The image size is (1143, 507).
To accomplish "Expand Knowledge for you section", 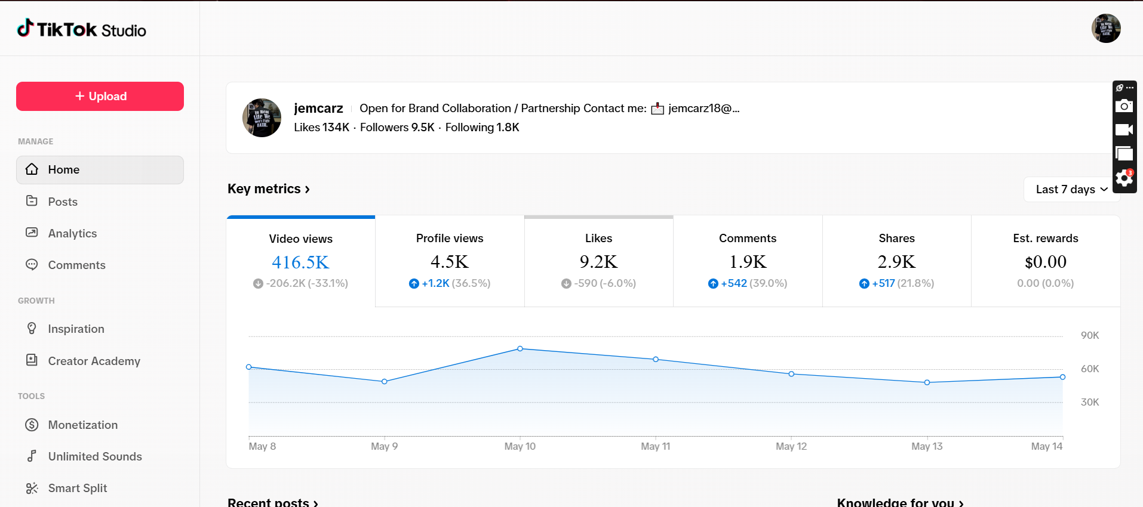I will (900, 502).
